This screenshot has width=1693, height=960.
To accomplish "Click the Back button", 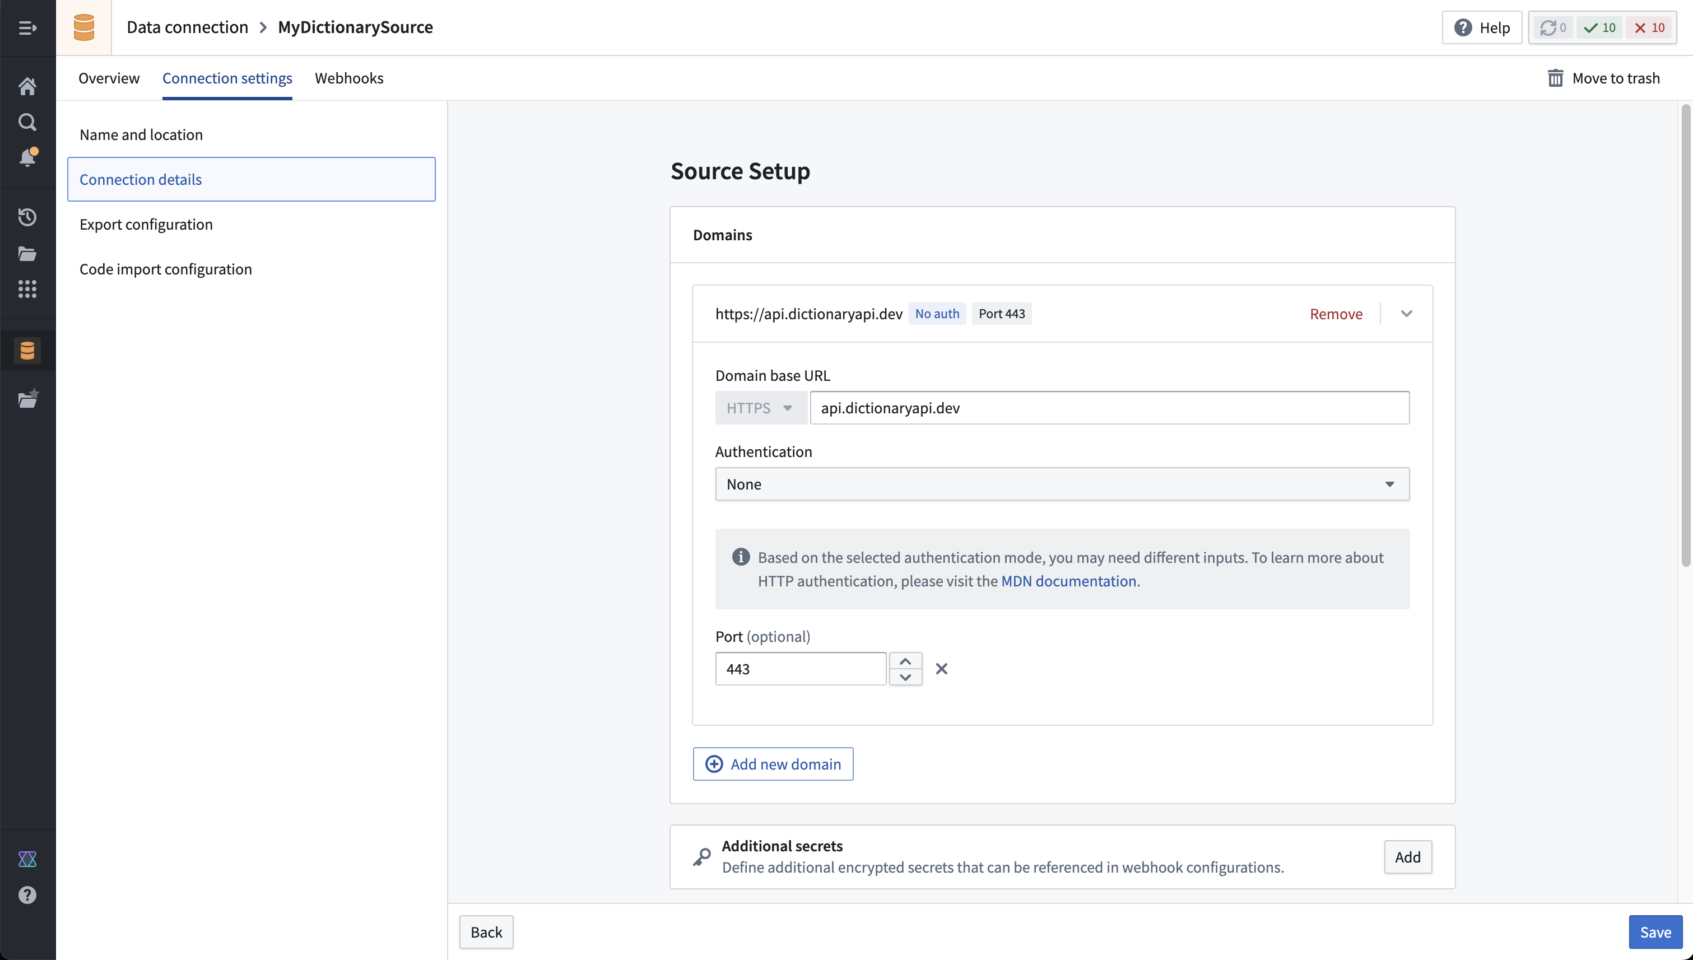I will (486, 931).
